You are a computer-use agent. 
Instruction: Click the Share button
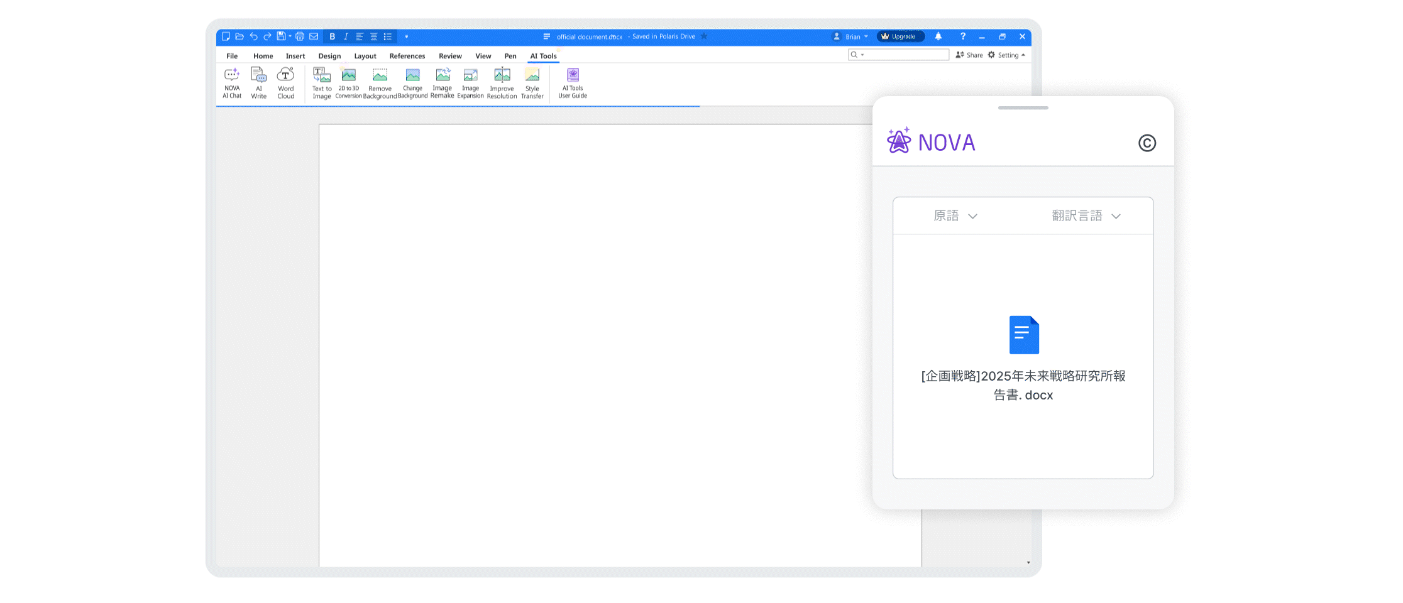(969, 55)
